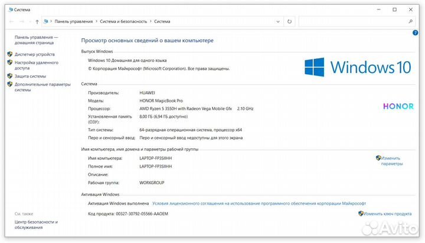Click Изменить ключ продукта link
The width and height of the screenshot is (425, 243).
(388, 214)
